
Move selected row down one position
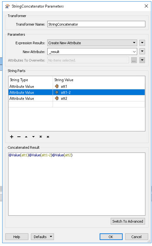tap(33, 137)
